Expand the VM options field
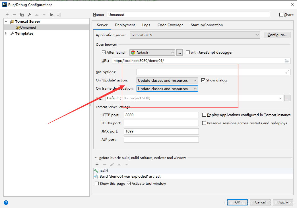297x208 pixels. 287,72
